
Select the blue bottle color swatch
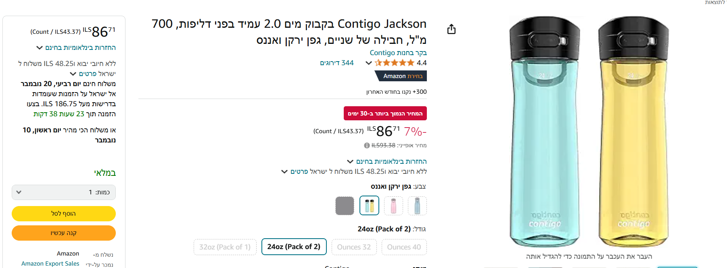pos(417,206)
